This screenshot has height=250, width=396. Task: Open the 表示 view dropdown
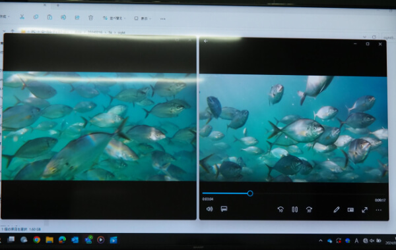pyautogui.click(x=143, y=18)
